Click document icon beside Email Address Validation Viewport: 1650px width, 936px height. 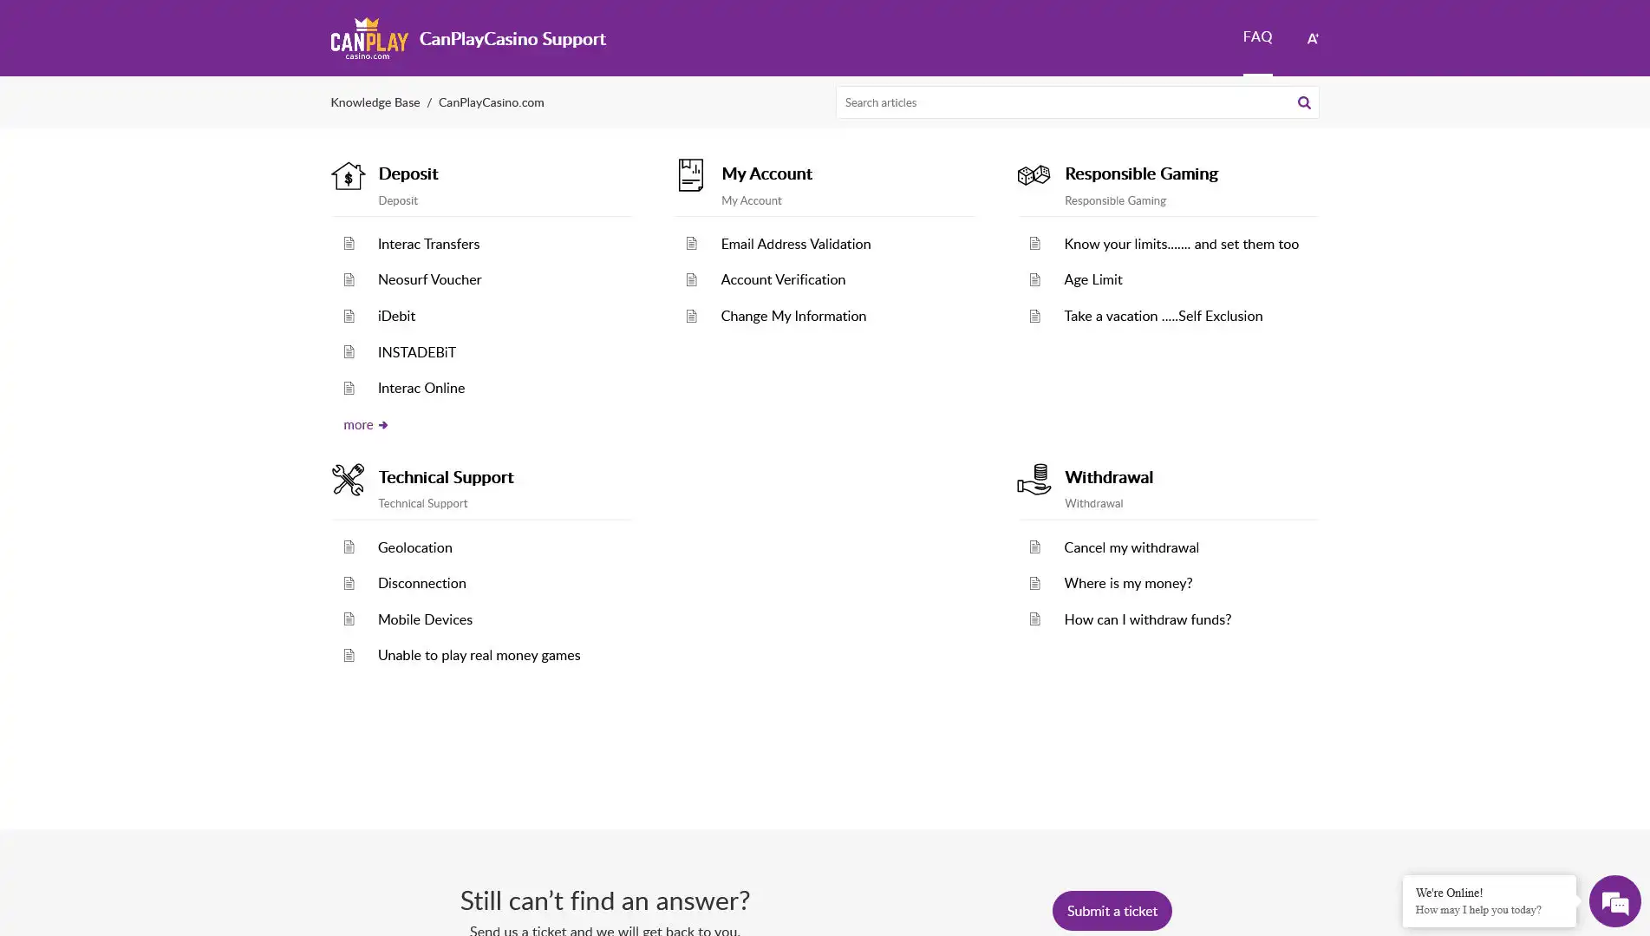pos(692,244)
